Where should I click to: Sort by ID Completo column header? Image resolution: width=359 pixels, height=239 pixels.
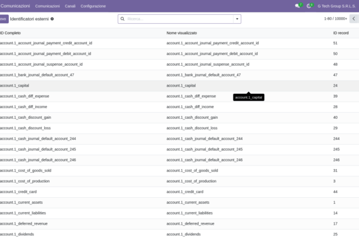[10, 33]
